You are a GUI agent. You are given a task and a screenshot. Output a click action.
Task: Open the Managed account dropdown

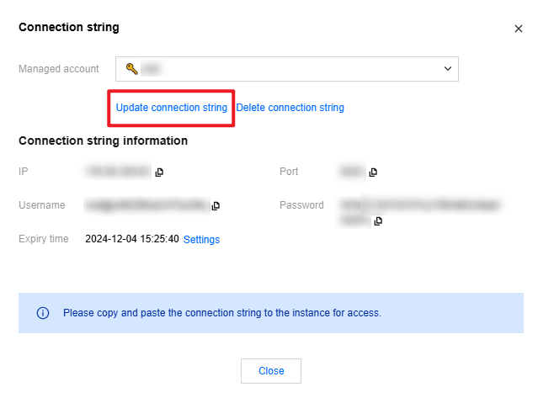280,68
